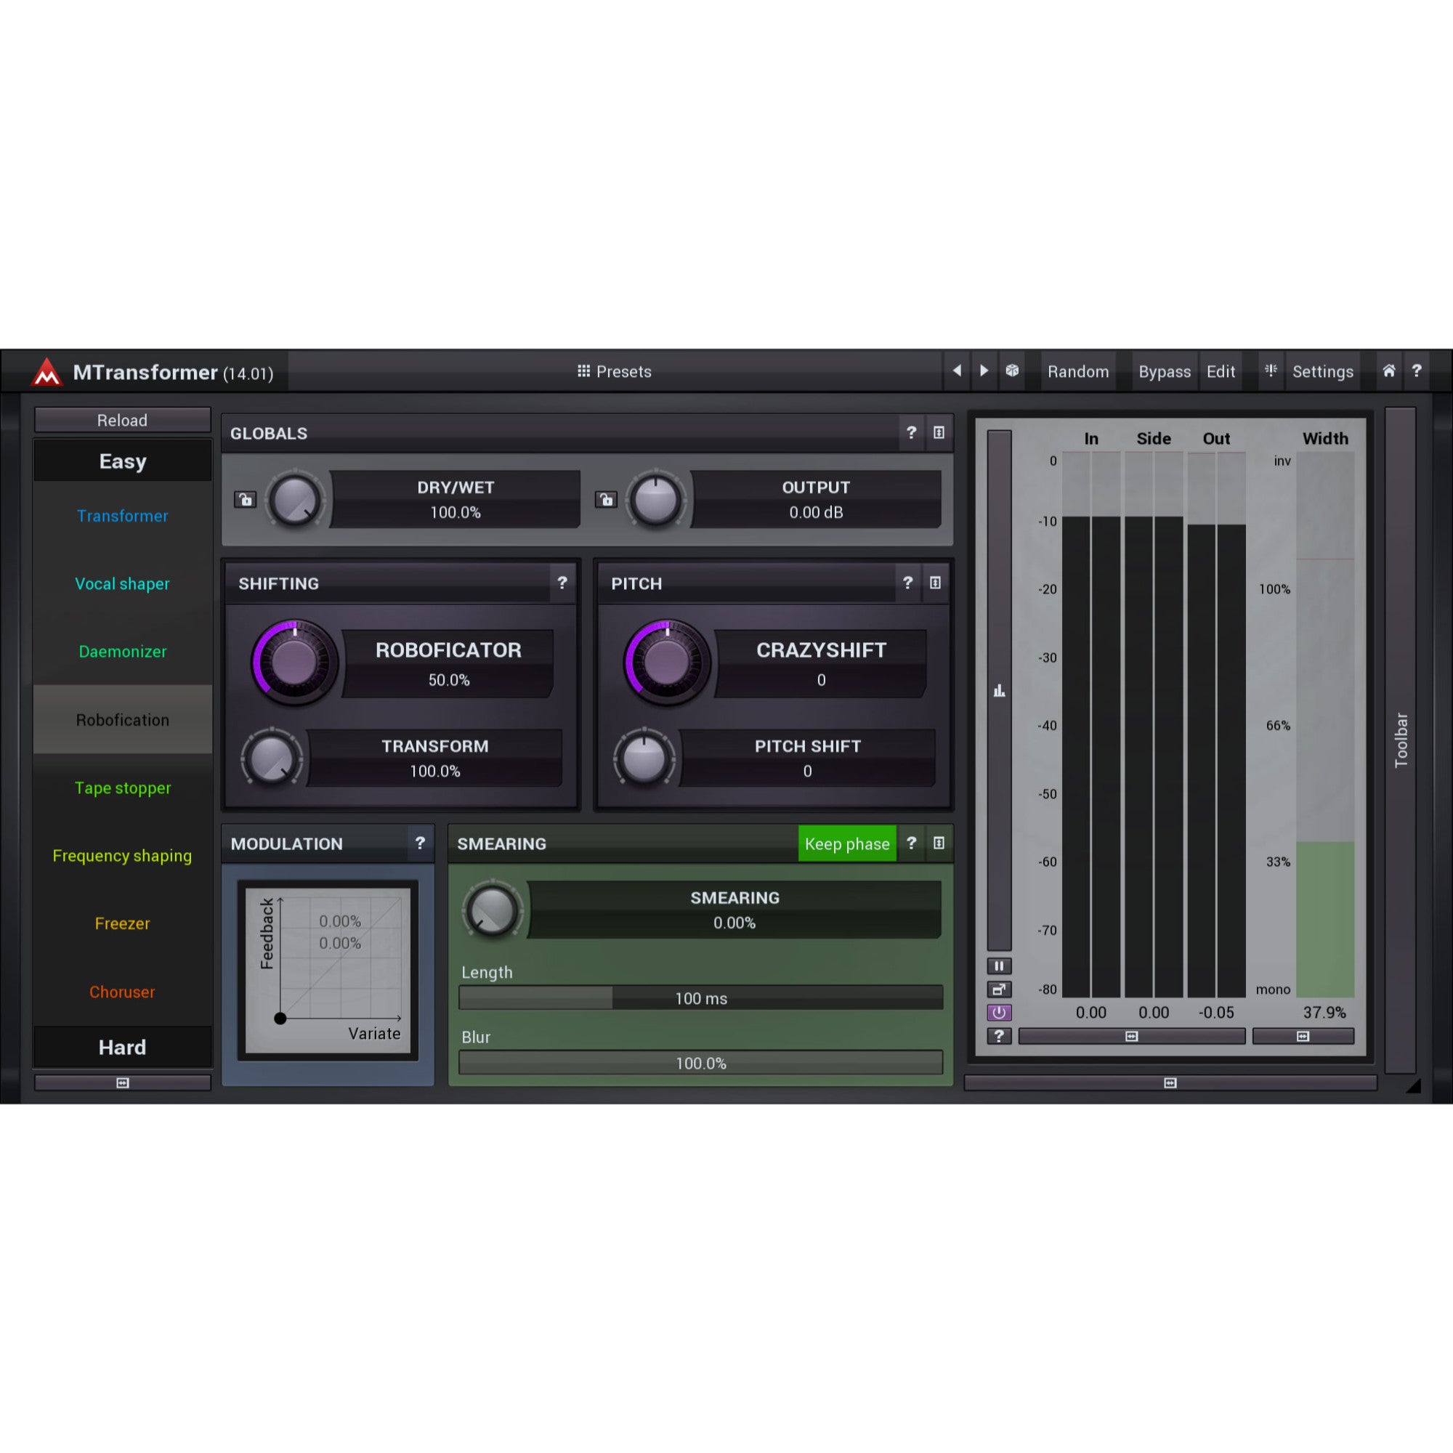Click the Reload button
1453x1453 pixels.
tap(123, 421)
